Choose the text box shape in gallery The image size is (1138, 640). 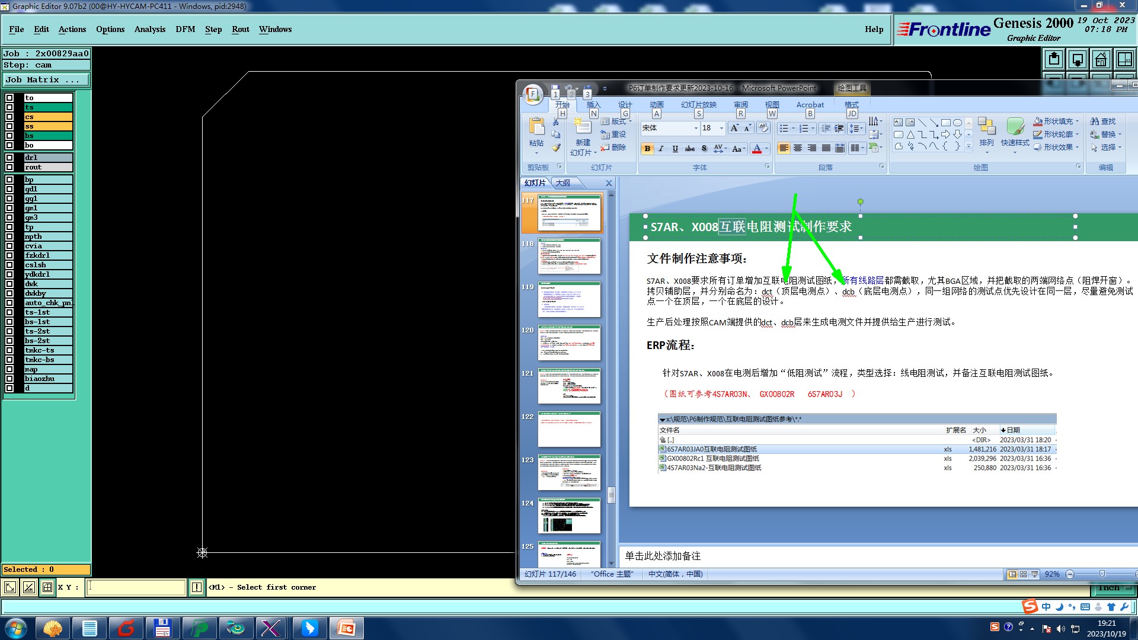pyautogui.click(x=899, y=123)
